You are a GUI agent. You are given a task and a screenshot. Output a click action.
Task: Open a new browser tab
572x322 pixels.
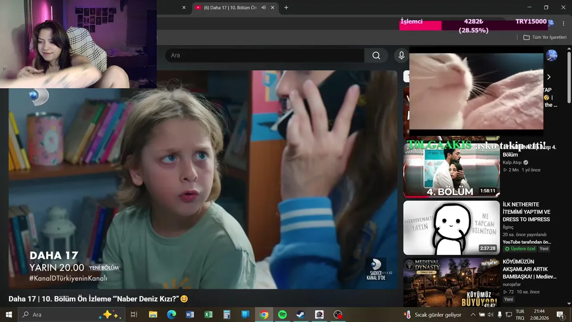(286, 8)
